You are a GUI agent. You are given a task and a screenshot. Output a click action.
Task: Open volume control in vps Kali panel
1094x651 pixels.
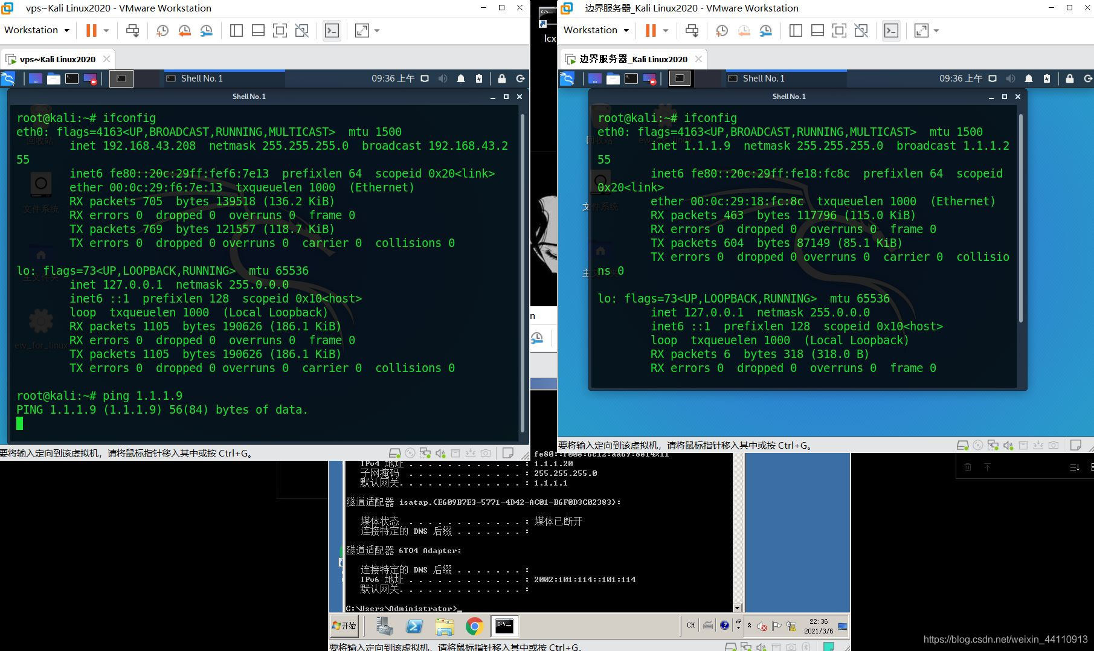pos(443,79)
